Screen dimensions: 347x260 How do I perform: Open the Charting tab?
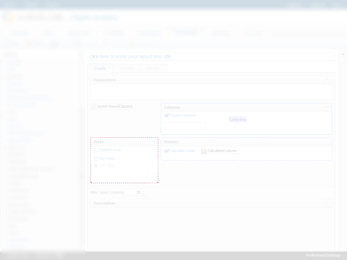pyautogui.click(x=126, y=68)
